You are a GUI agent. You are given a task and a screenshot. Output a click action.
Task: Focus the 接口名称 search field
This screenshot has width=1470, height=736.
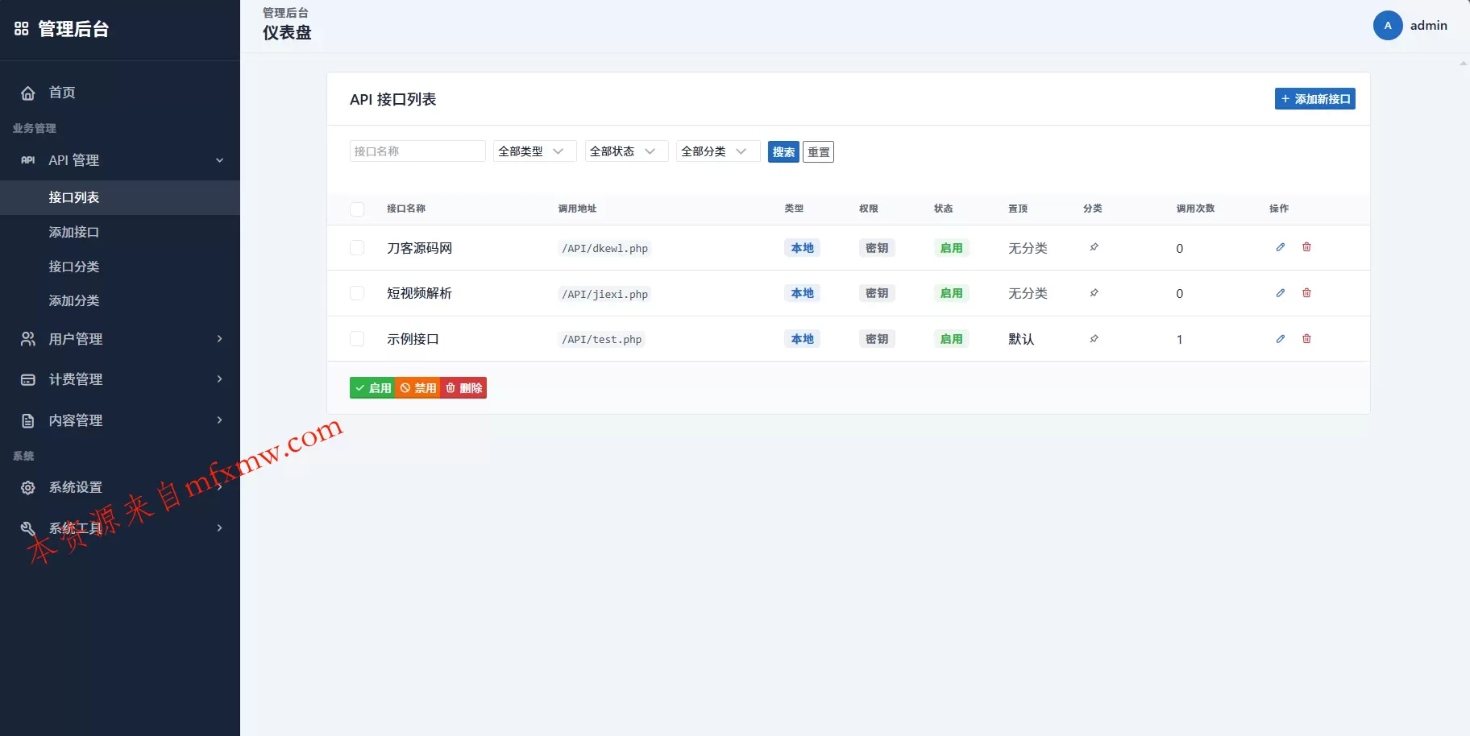coord(417,151)
